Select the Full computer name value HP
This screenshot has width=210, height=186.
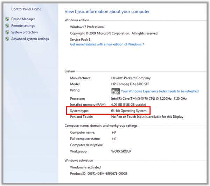pos(114,139)
